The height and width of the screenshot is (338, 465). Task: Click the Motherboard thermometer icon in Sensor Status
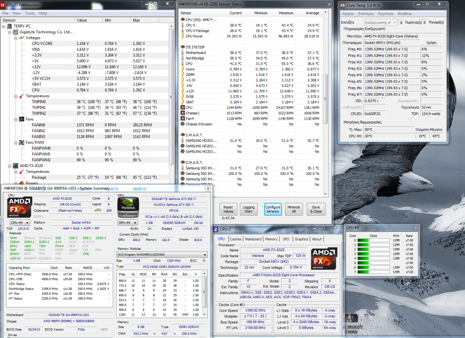click(183, 53)
